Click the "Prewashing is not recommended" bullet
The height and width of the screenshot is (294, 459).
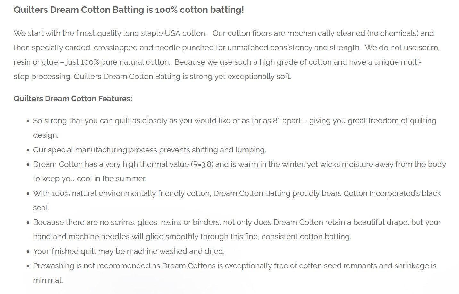[234, 266]
